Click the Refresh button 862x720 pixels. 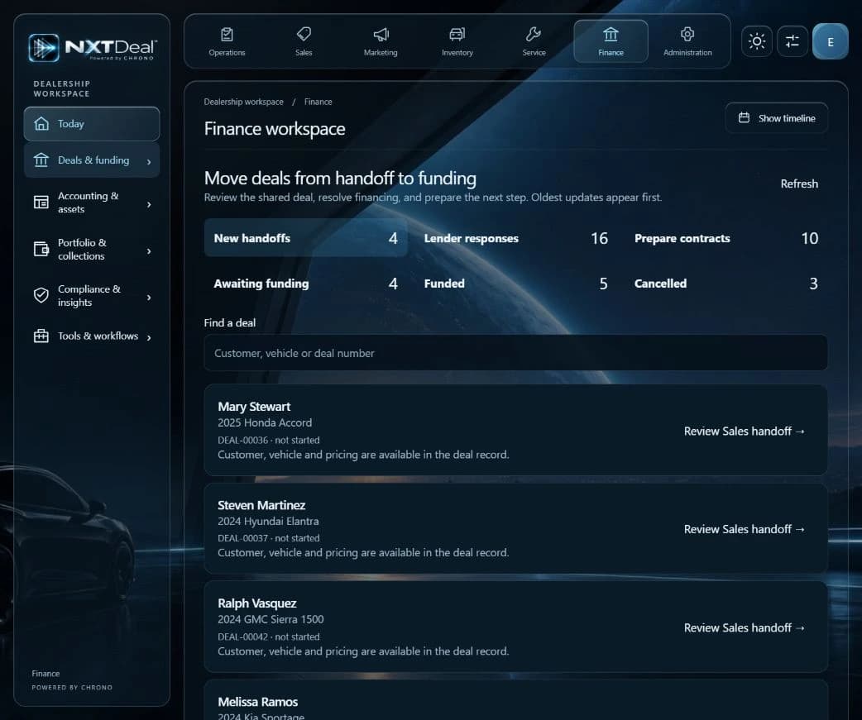tap(799, 184)
